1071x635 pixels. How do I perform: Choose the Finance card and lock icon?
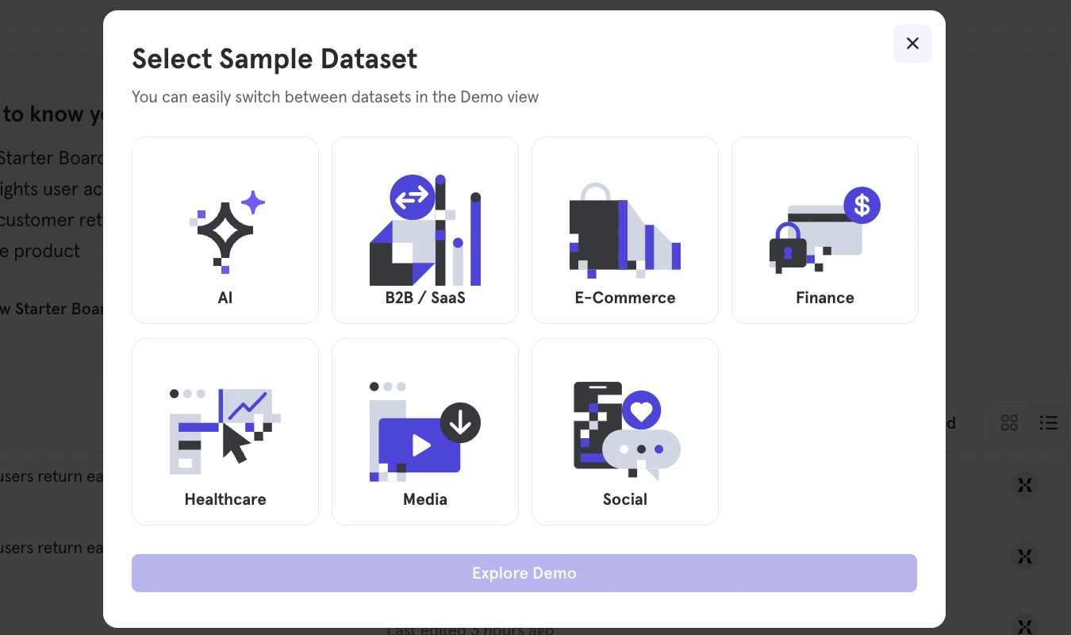pyautogui.click(x=824, y=231)
